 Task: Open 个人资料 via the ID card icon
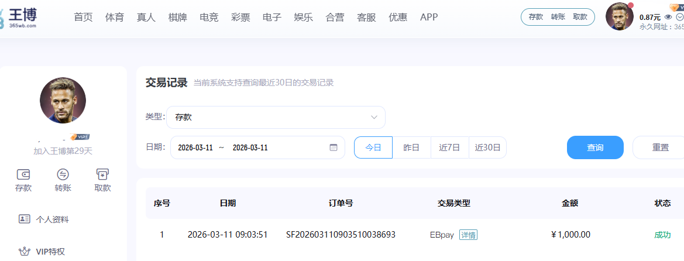click(24, 219)
